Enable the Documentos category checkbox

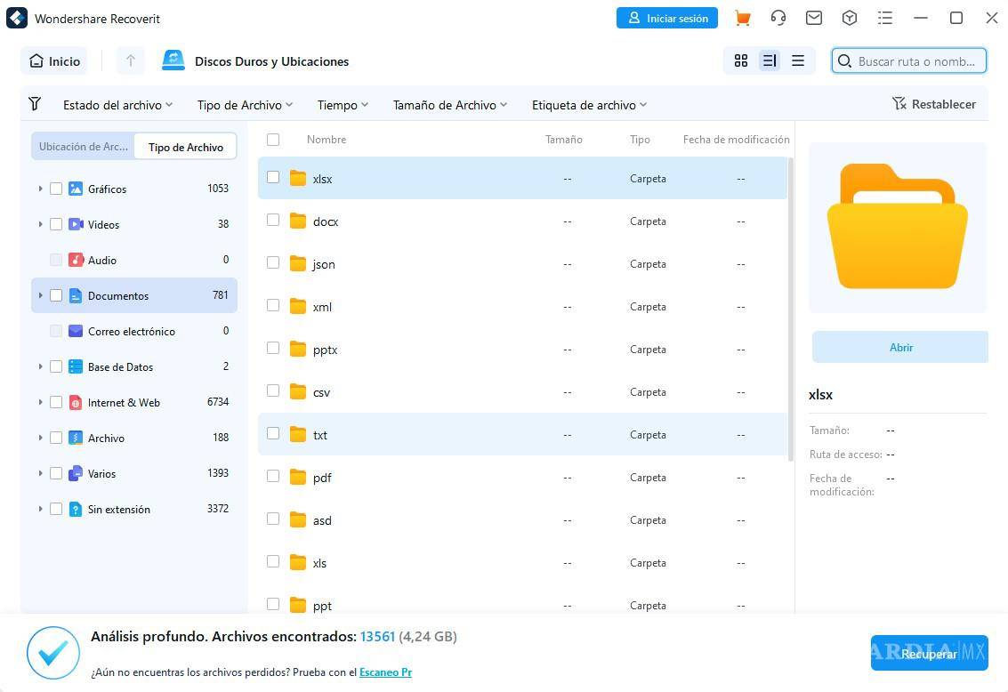(56, 295)
